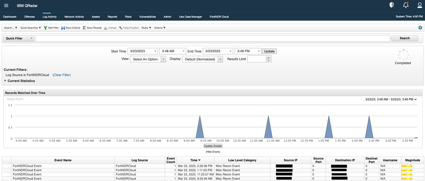Sort by the Event Name column header
Screen dimensions: 425x181
(x=63, y=160)
